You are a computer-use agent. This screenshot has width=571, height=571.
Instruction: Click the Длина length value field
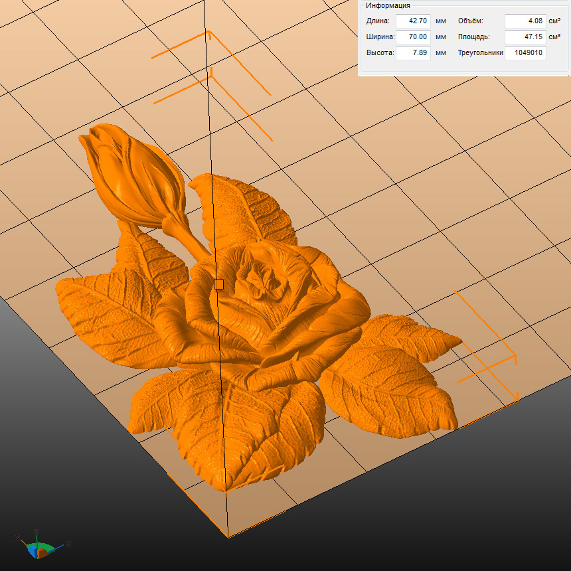[413, 21]
